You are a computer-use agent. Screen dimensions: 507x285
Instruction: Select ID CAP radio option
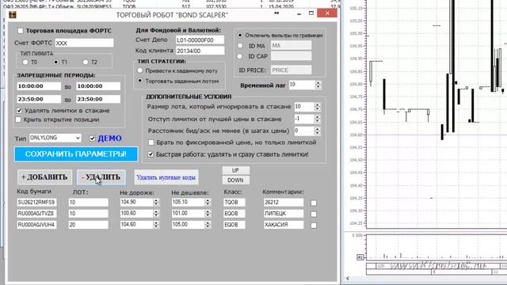click(x=239, y=56)
